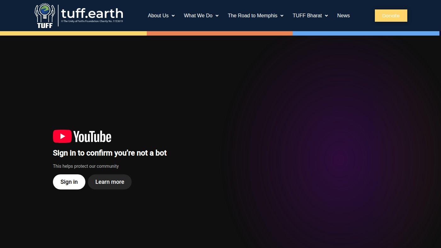Click the yellow Donate button
The height and width of the screenshot is (248, 441).
click(391, 15)
